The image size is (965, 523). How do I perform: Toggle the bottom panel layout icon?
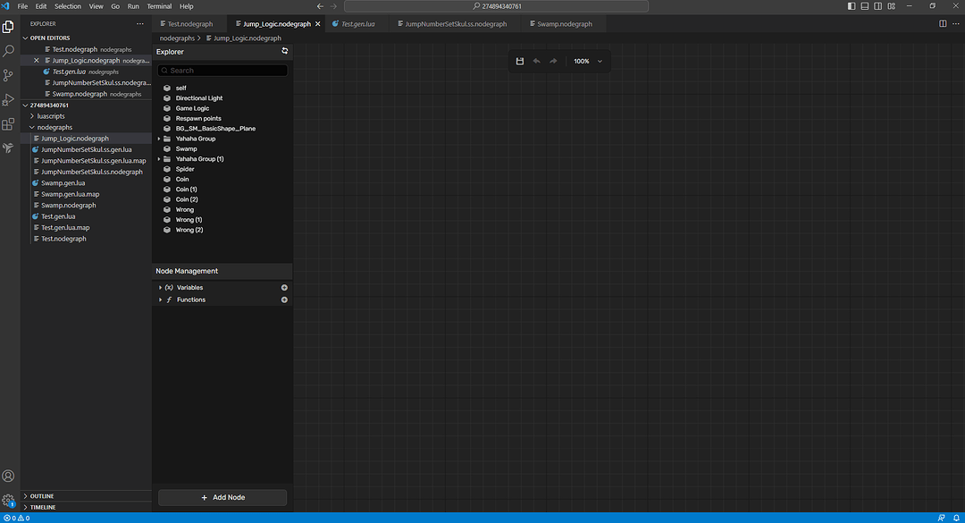pos(865,6)
